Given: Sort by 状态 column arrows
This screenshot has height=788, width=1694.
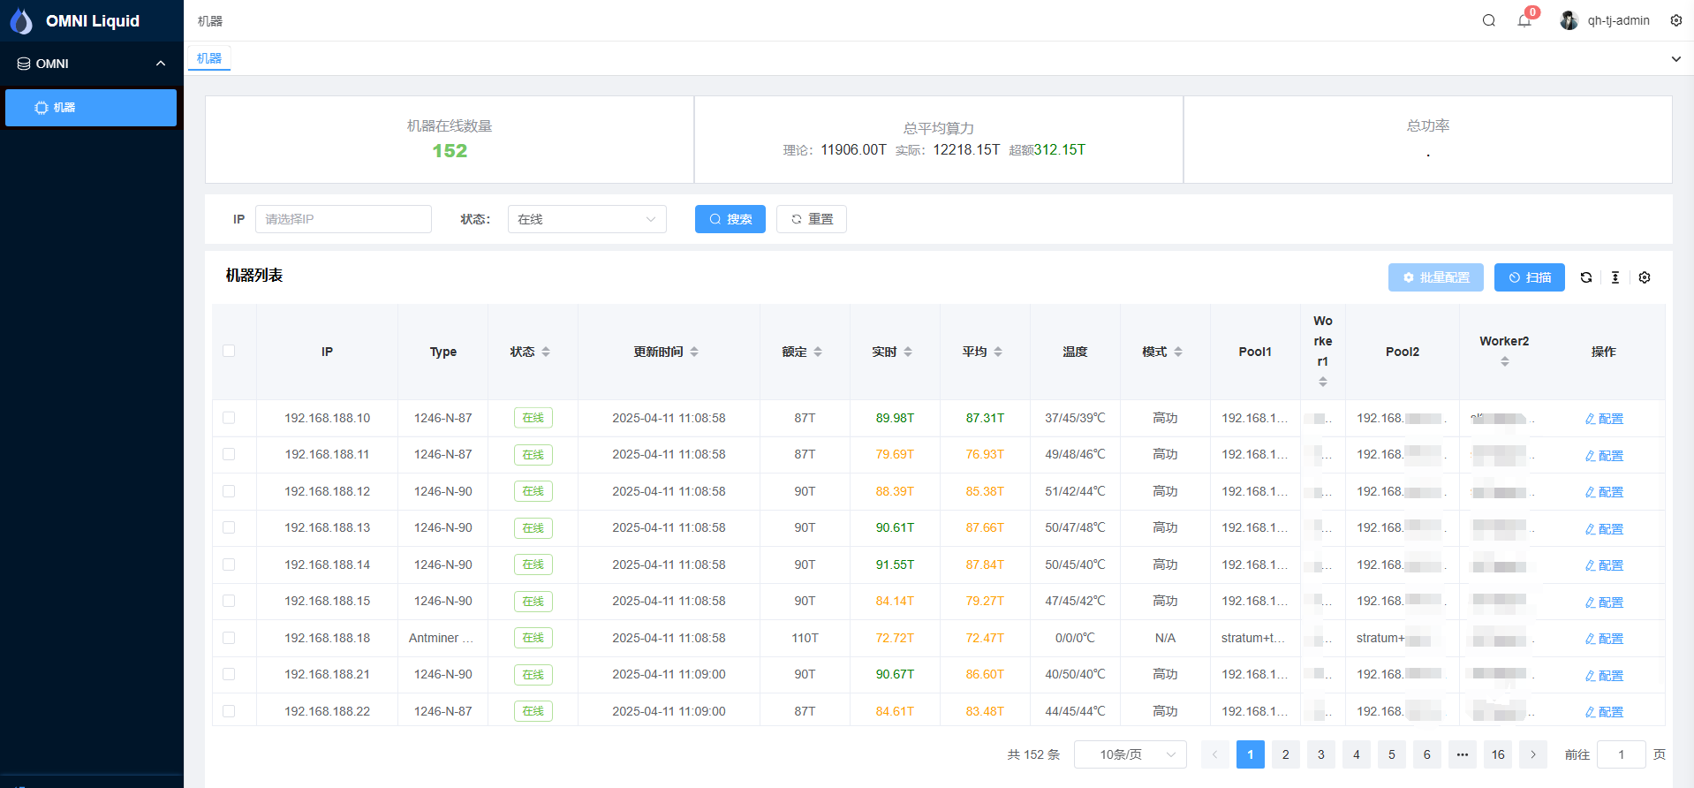Looking at the screenshot, I should point(546,352).
